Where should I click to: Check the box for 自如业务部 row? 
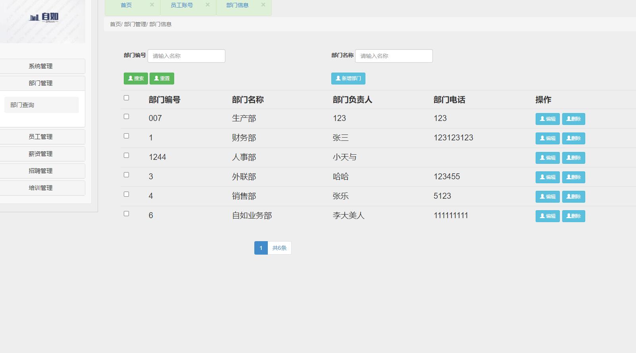coord(126,213)
